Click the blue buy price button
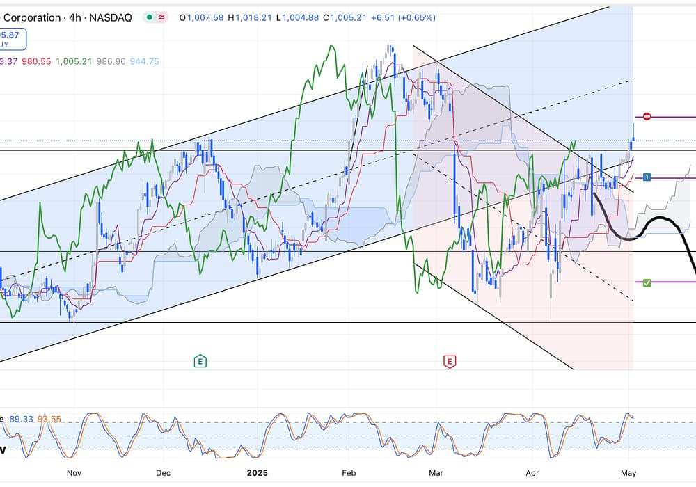The width and height of the screenshot is (696, 487). (13, 39)
